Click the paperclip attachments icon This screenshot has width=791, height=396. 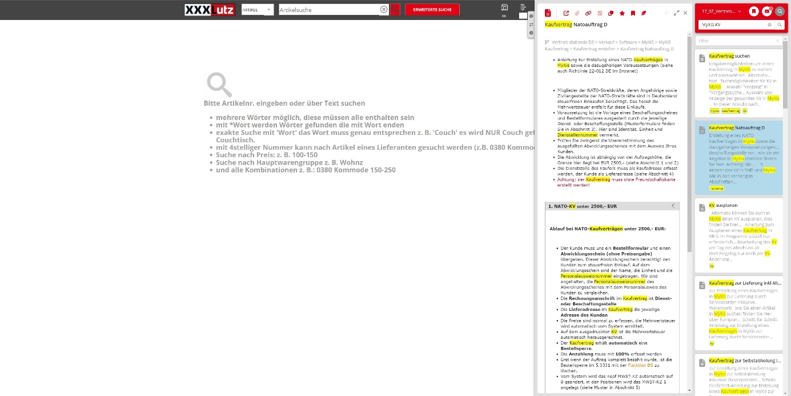577,13
